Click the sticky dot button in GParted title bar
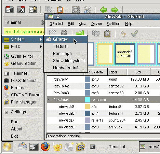This screenshot has height=154, width=160. coord(58,17)
